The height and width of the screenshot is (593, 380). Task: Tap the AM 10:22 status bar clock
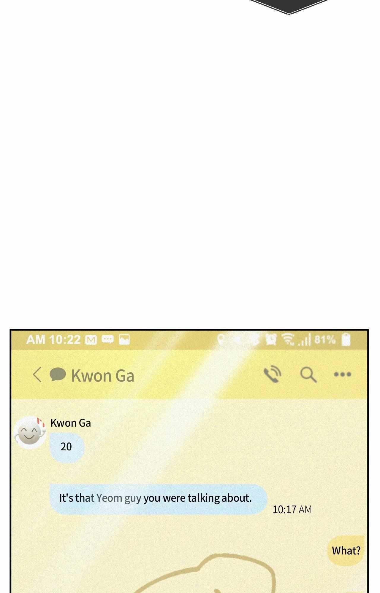pos(53,340)
